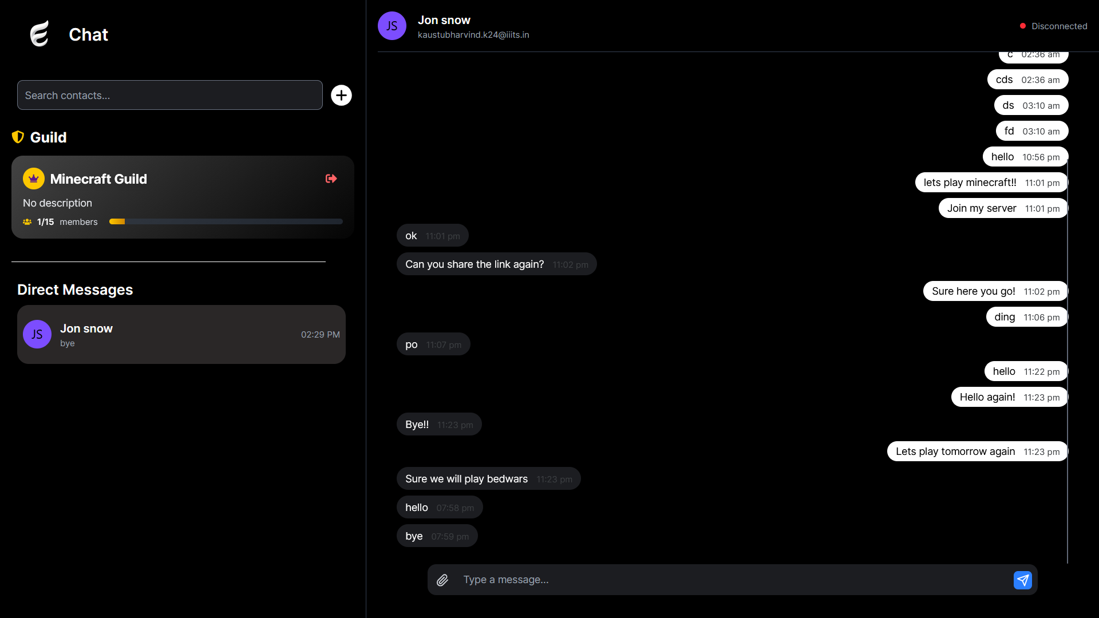Viewport: 1099px width, 618px height.
Task: Select the Minecraft Guild card
Action: click(181, 197)
